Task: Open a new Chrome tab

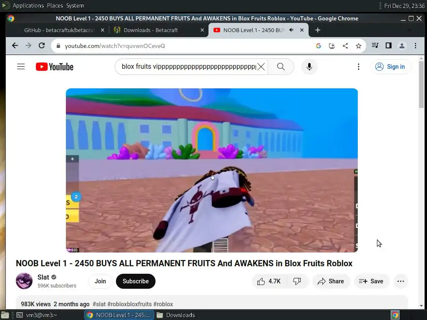Action: [317, 30]
